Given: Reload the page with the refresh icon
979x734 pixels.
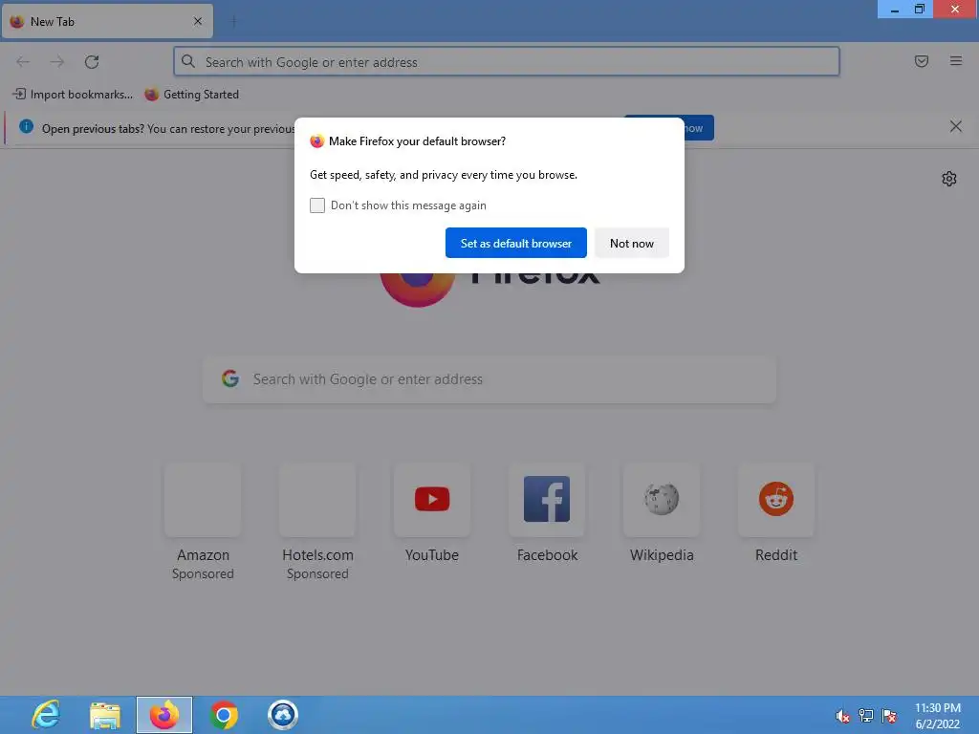Looking at the screenshot, I should click(x=92, y=62).
